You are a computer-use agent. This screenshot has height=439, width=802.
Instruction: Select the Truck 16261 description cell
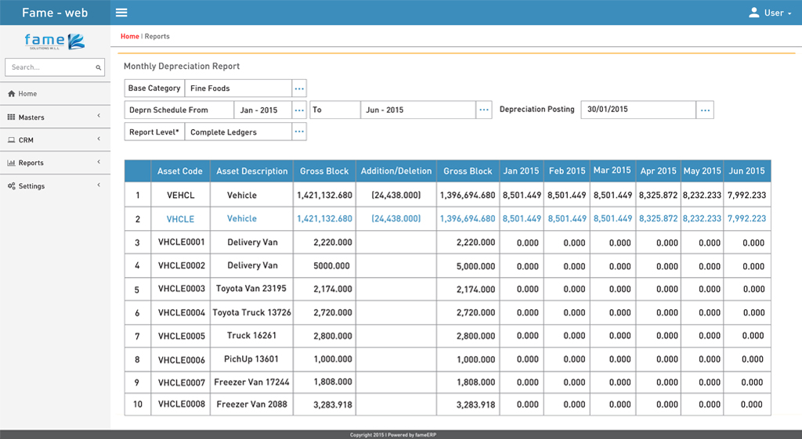click(x=251, y=336)
